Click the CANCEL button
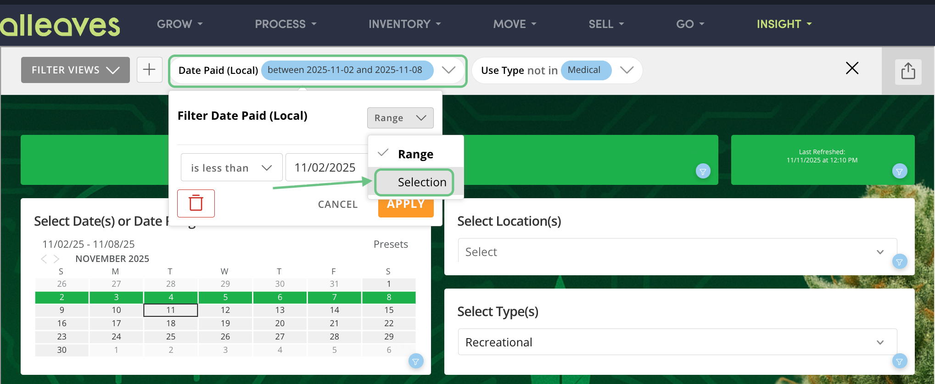Screen dimensions: 935x384 click(x=338, y=204)
